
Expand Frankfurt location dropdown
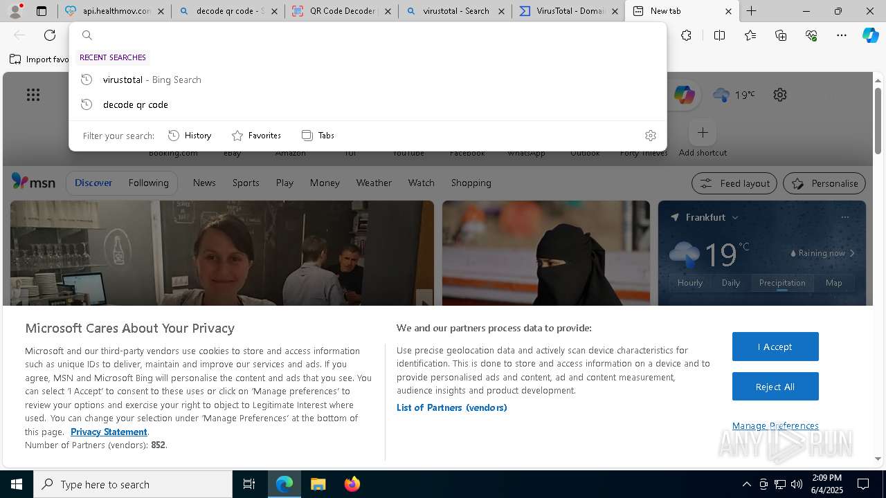pyautogui.click(x=735, y=217)
